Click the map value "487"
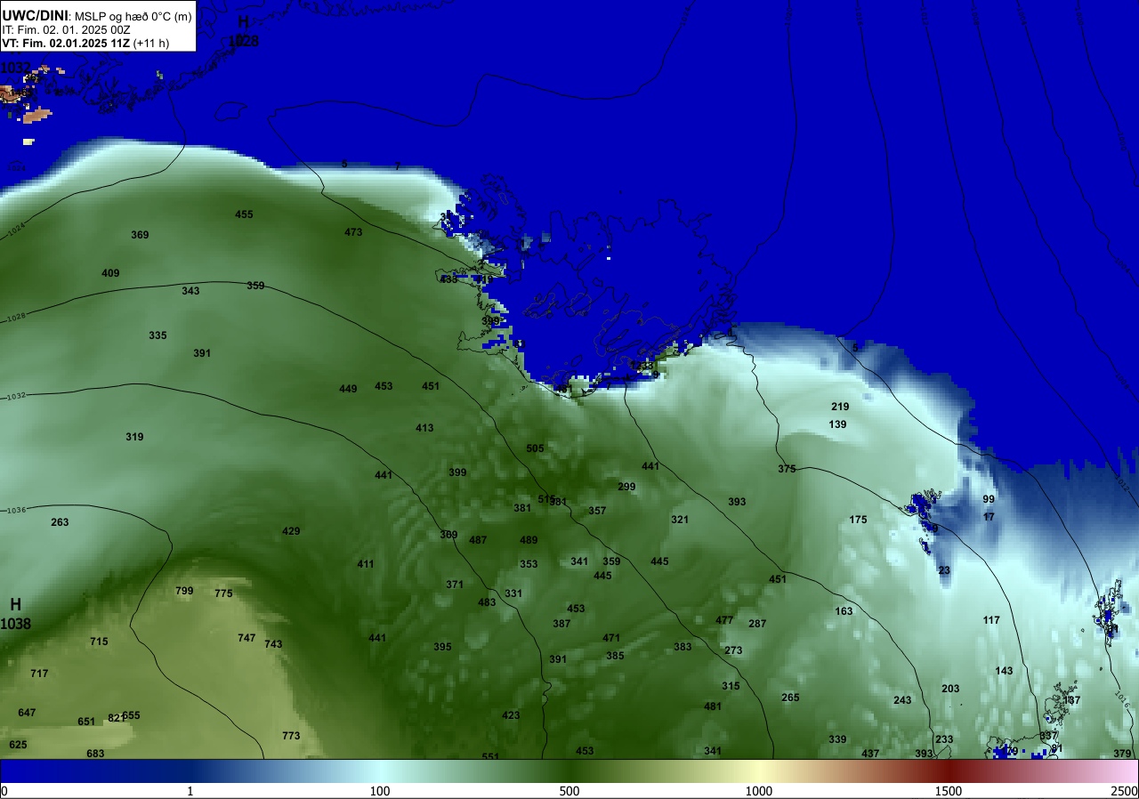 (x=478, y=540)
